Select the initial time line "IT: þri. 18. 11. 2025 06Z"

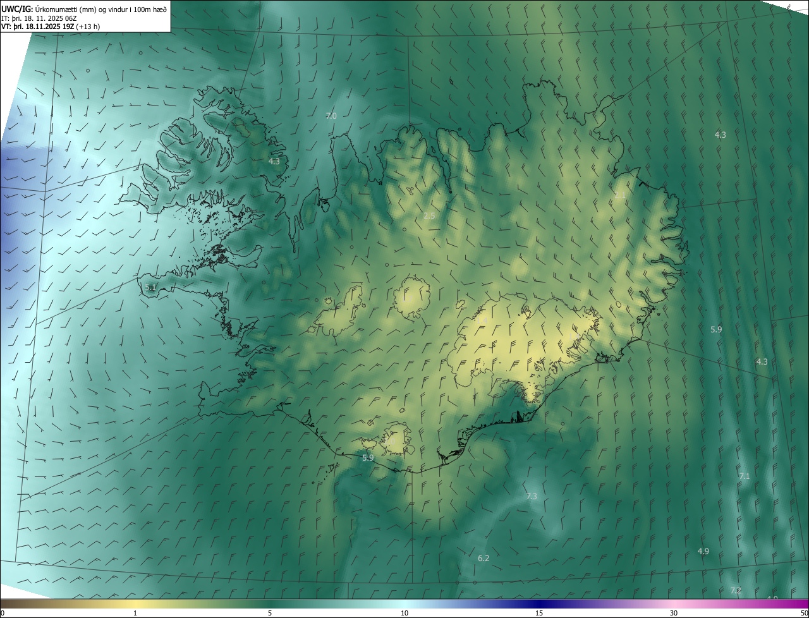[39, 18]
